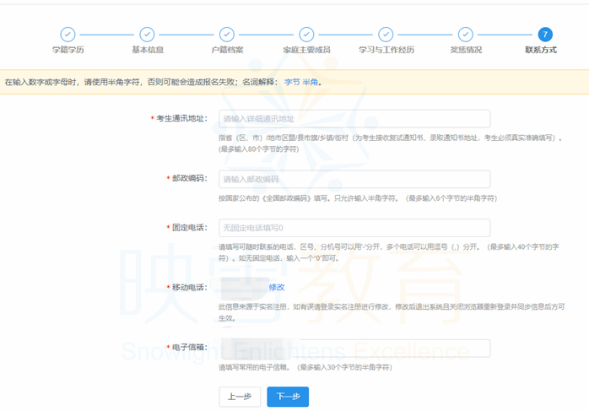Go to the 家庭主要成员 step label
This screenshot has height=411, width=589.
306,50
